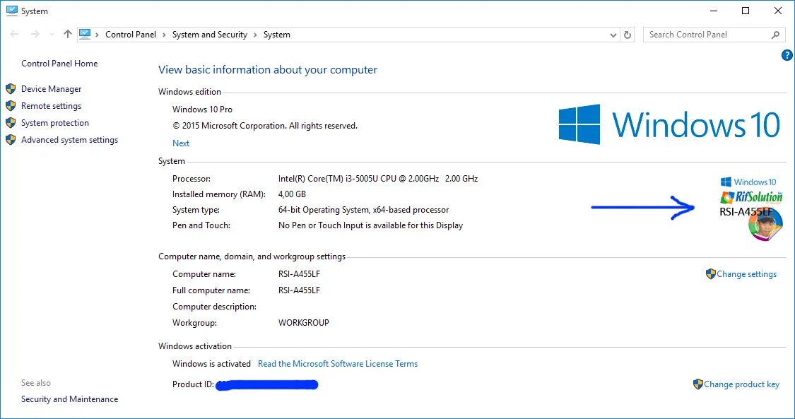Click the Forward navigation arrow
Image resolution: width=795 pixels, height=419 pixels.
pos(35,34)
